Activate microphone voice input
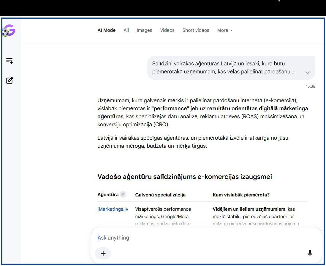The image size is (326, 266). 310,253
